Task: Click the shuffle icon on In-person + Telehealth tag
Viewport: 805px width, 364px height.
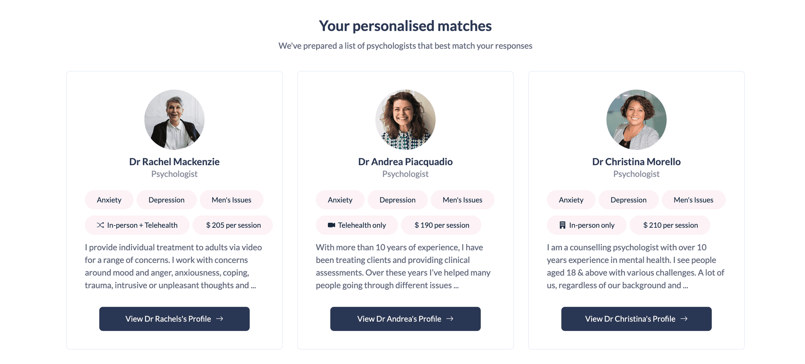Action: click(x=100, y=225)
